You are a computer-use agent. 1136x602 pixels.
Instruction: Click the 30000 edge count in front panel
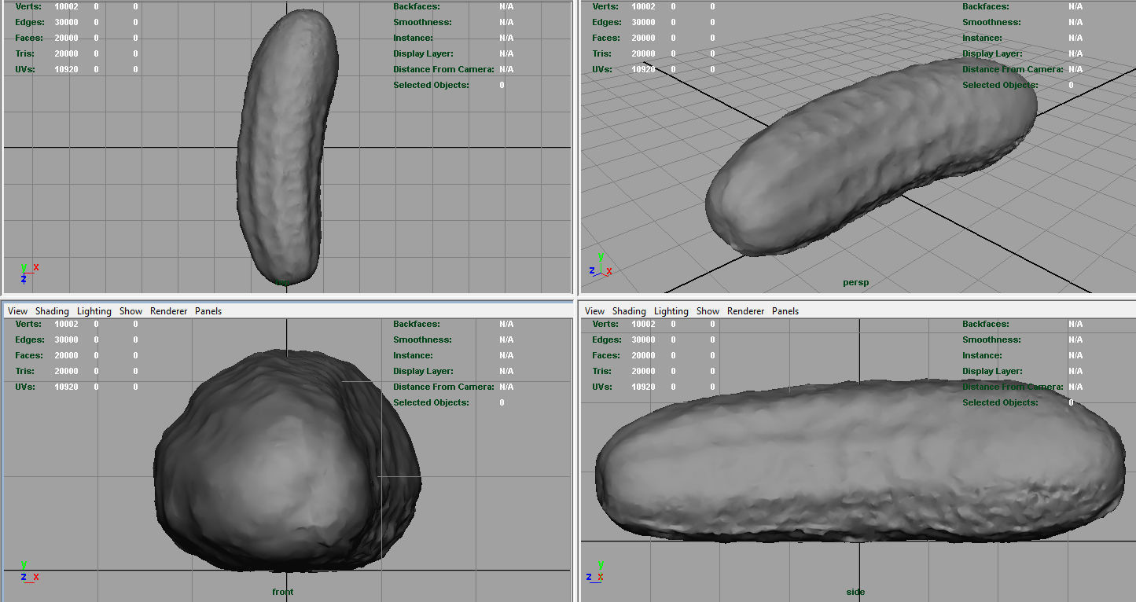point(66,340)
